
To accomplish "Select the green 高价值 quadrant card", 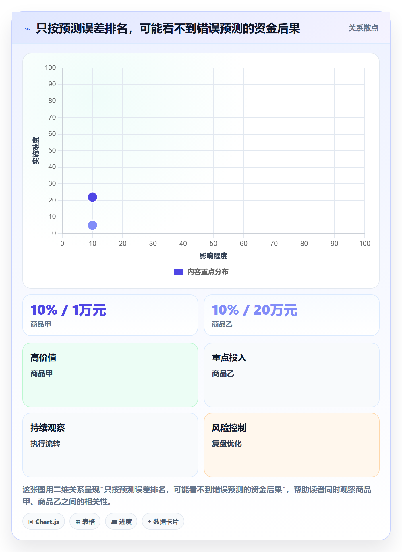I will click(110, 375).
